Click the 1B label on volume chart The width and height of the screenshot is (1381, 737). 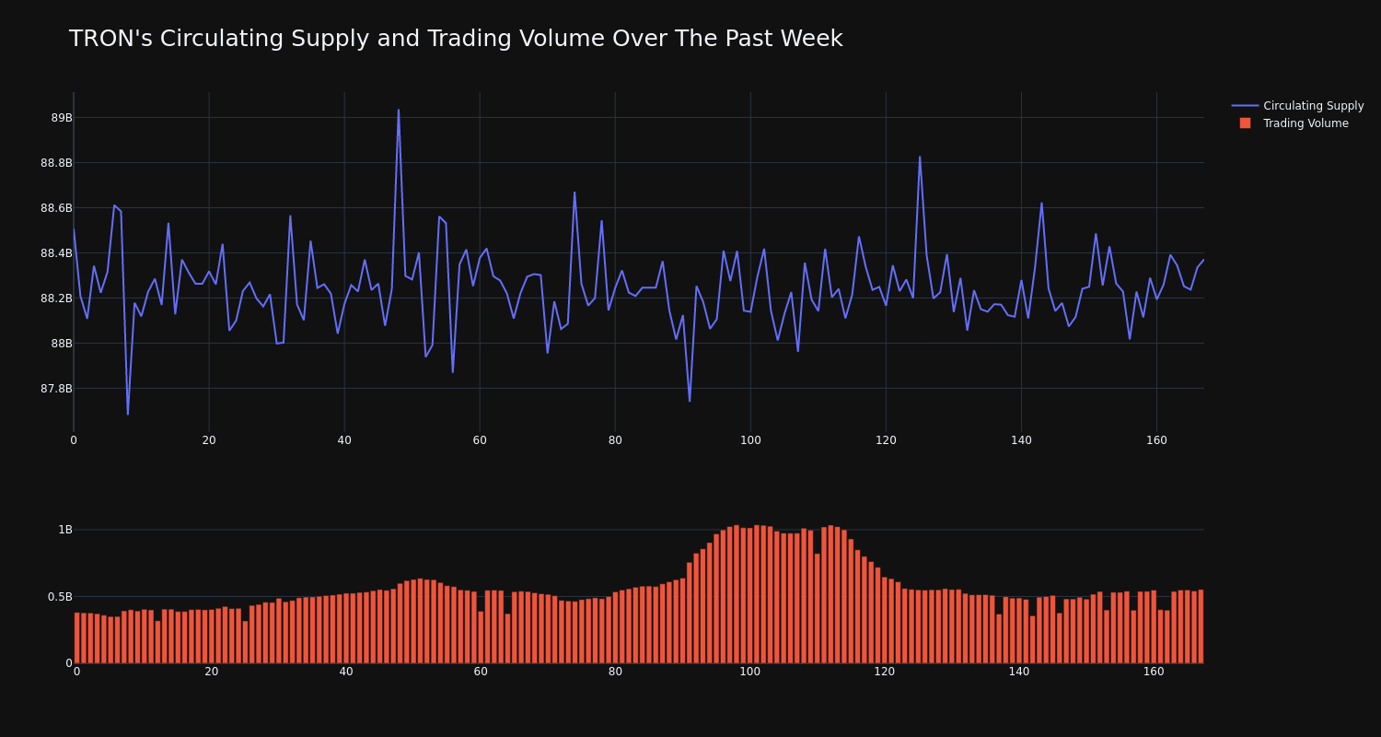65,530
